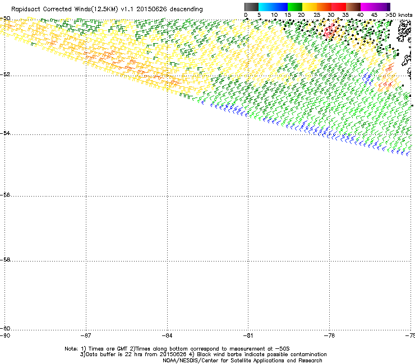Click latitude label '-54' on left axis

point(5,133)
